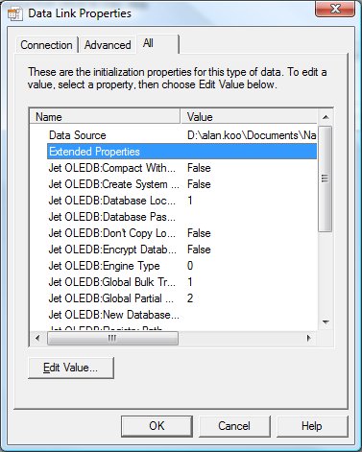
Task: Click the Value column header
Action: point(250,117)
